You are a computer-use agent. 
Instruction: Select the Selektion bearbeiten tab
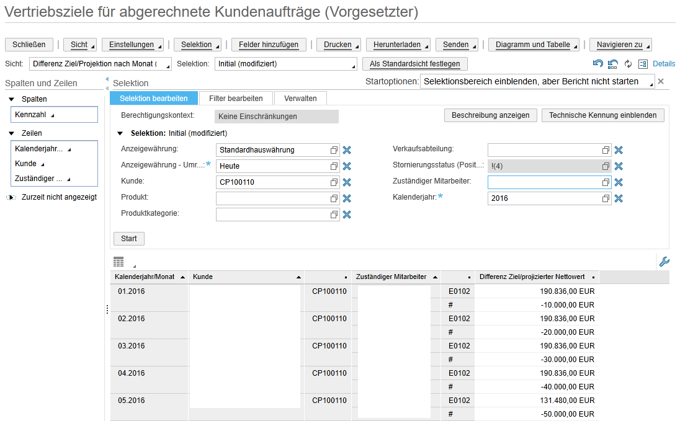154,99
